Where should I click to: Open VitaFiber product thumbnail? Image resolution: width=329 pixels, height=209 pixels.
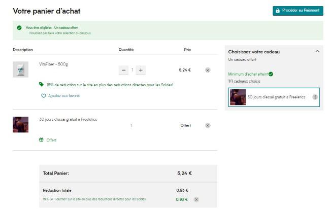point(20,69)
